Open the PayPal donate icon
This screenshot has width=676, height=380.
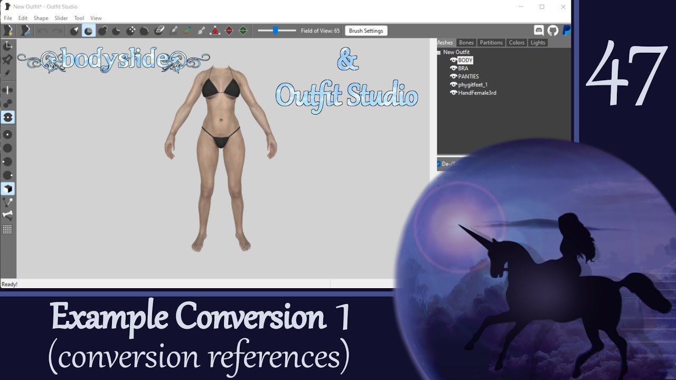click(566, 31)
